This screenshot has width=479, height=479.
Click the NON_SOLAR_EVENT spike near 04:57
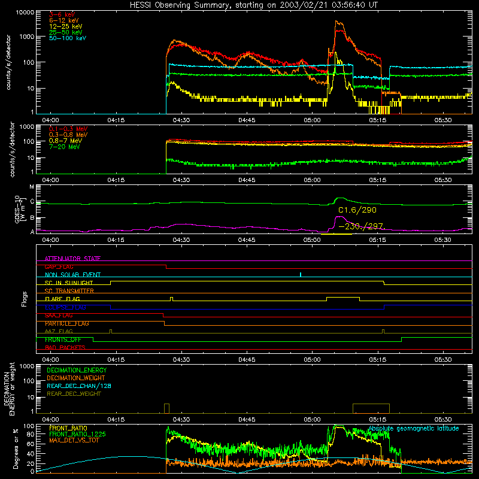point(301,274)
